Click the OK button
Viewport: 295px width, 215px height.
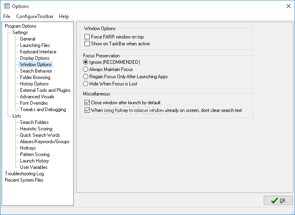(x=278, y=200)
